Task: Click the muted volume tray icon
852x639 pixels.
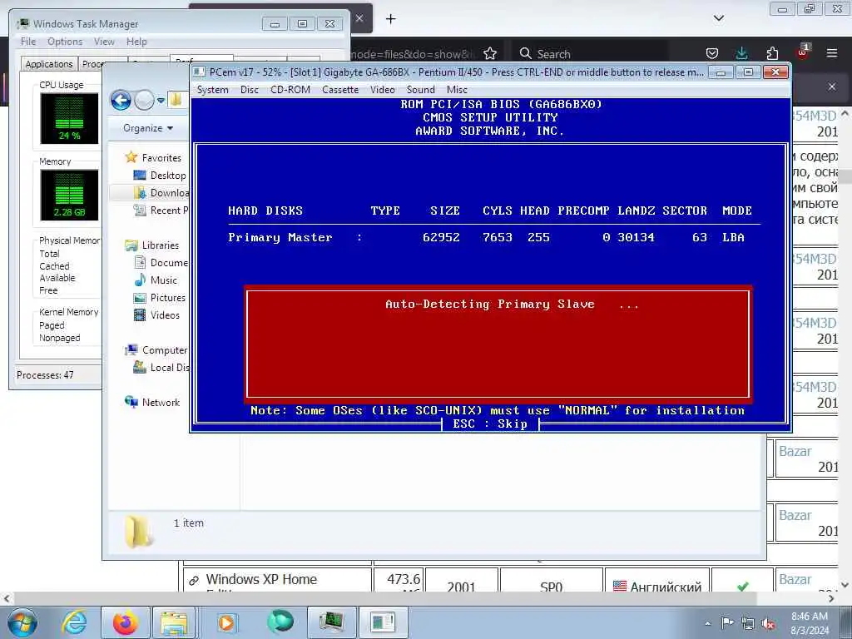Action: pos(768,623)
